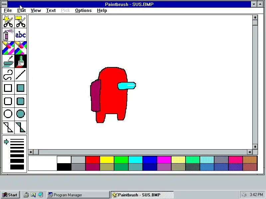Select the plain Eraser tool
The image size is (266, 199).
tap(21, 48)
